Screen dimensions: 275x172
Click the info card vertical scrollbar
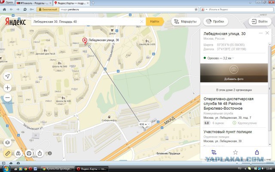click(x=270, y=88)
